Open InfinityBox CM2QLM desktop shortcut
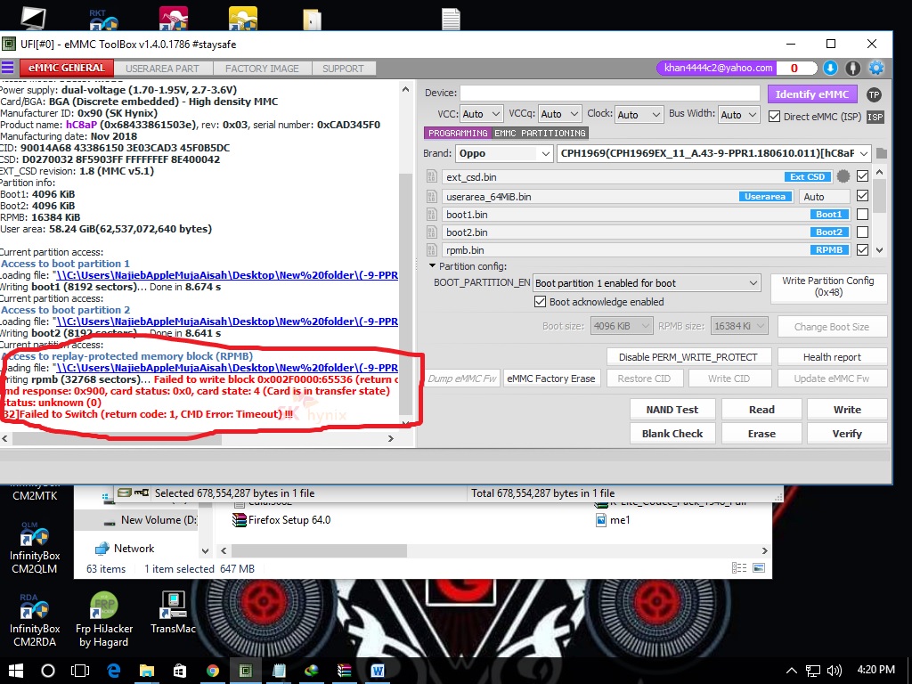 pos(35,549)
